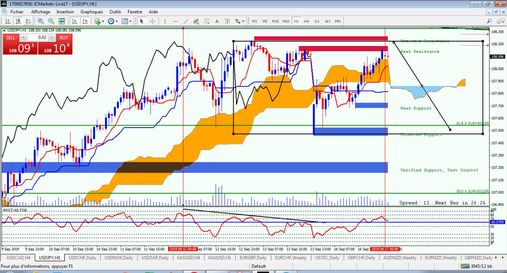Screen dimensions: 507x273
Task: Select the text label tool
Action: 227,21
